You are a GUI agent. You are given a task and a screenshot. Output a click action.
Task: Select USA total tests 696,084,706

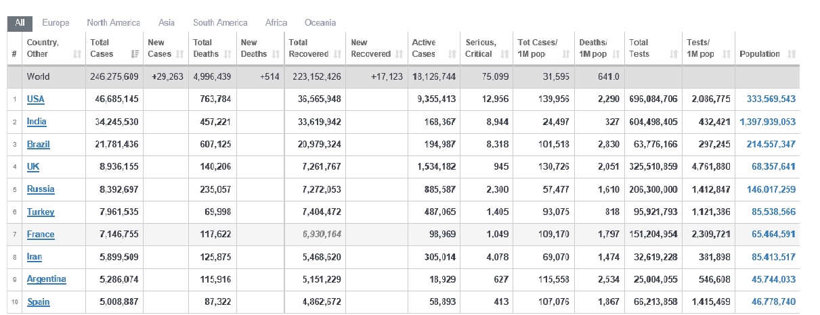[653, 99]
